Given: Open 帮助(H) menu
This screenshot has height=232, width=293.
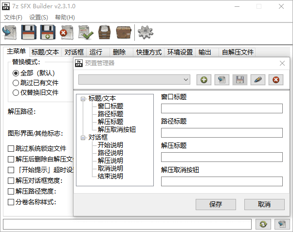Looking at the screenshot, I should coord(65,18).
